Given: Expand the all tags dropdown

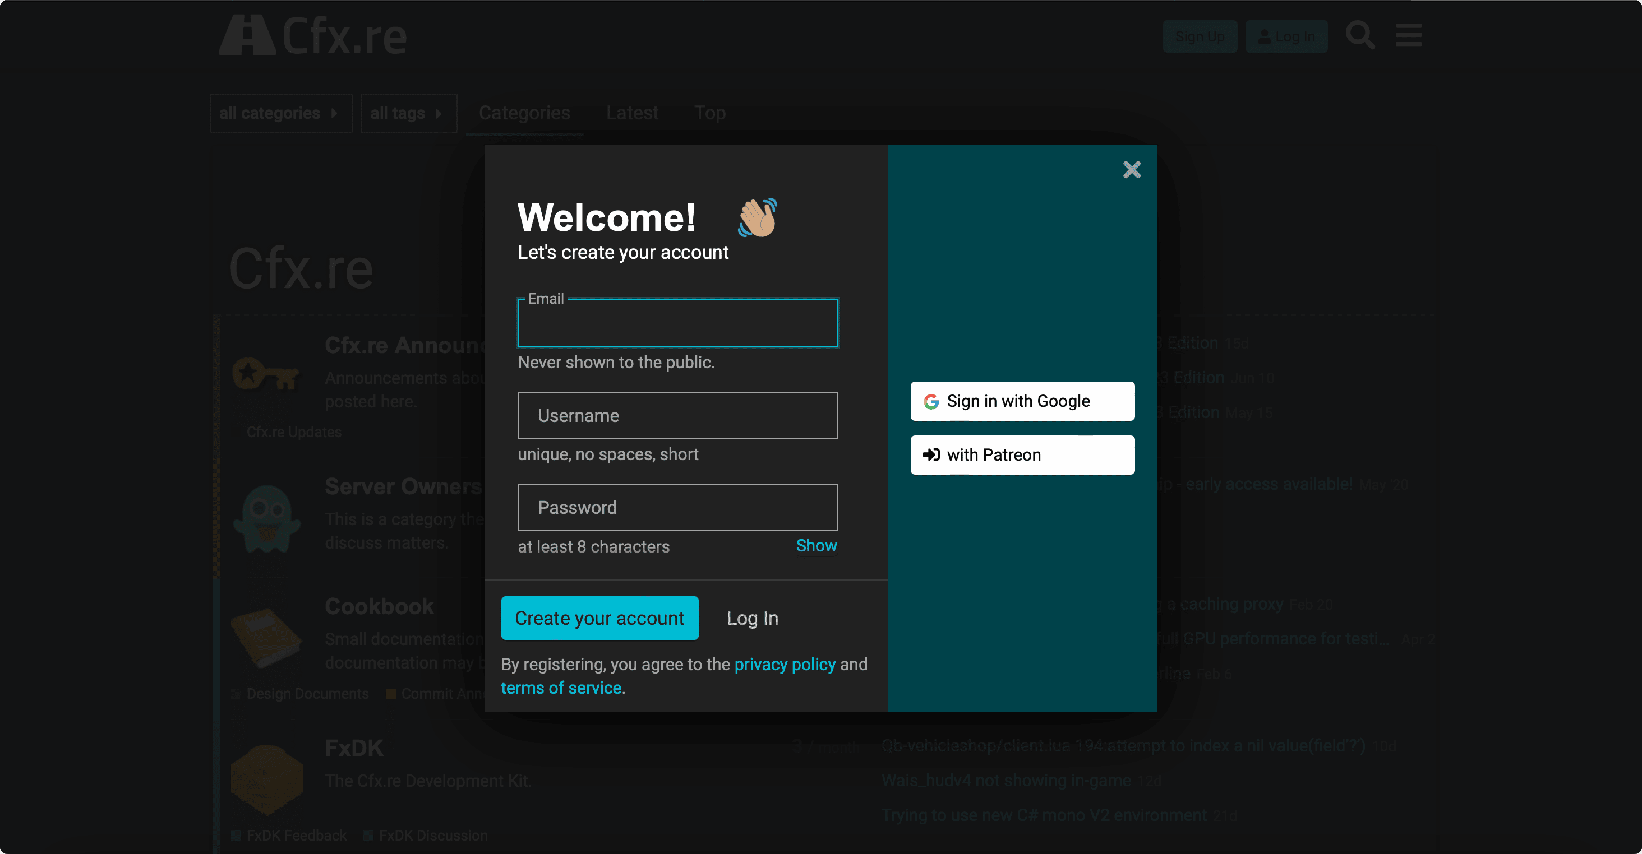Looking at the screenshot, I should pos(409,113).
